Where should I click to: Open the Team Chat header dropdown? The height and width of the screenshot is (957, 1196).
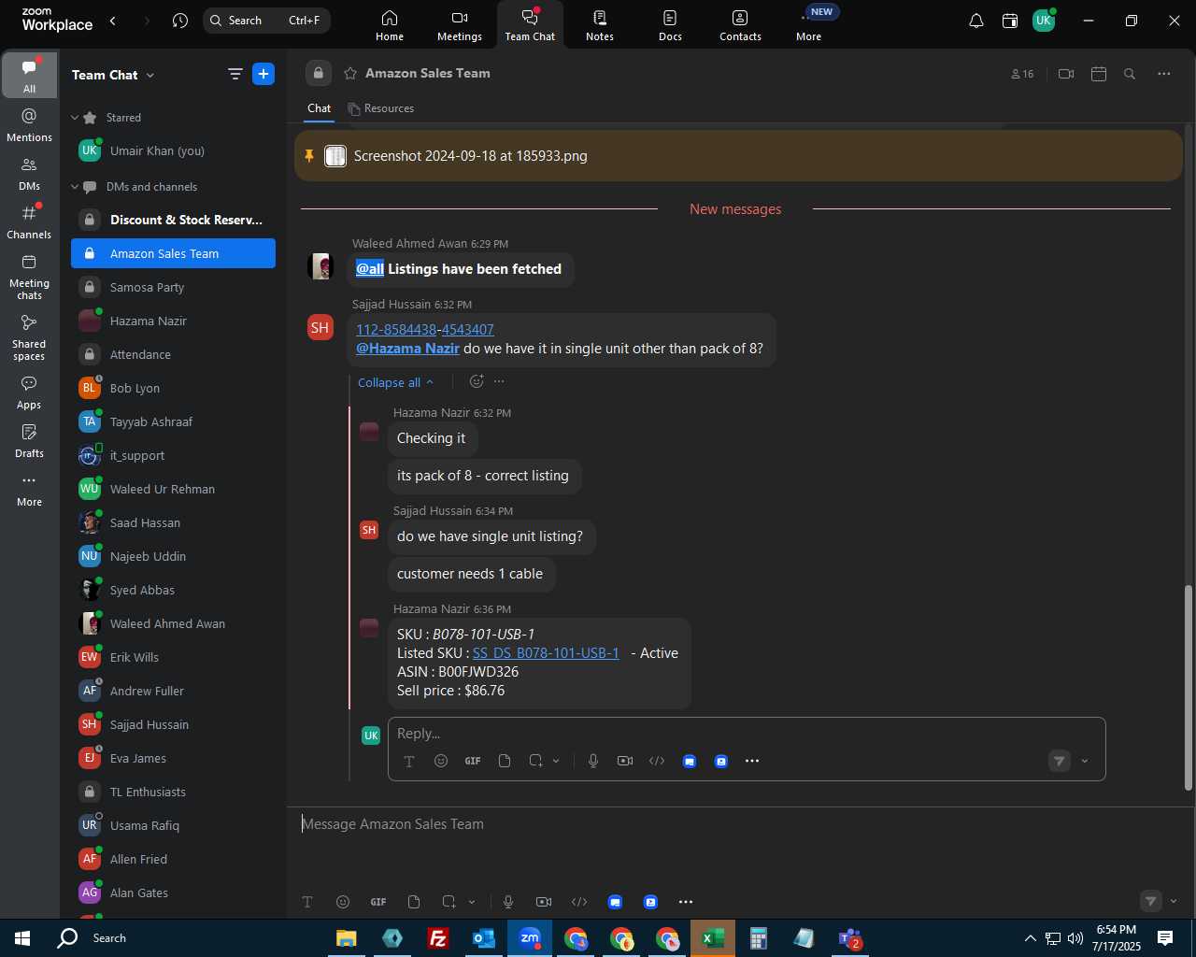(x=150, y=75)
